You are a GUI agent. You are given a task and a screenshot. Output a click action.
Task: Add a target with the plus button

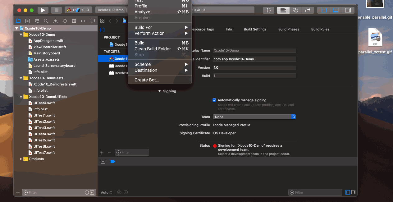102,153
